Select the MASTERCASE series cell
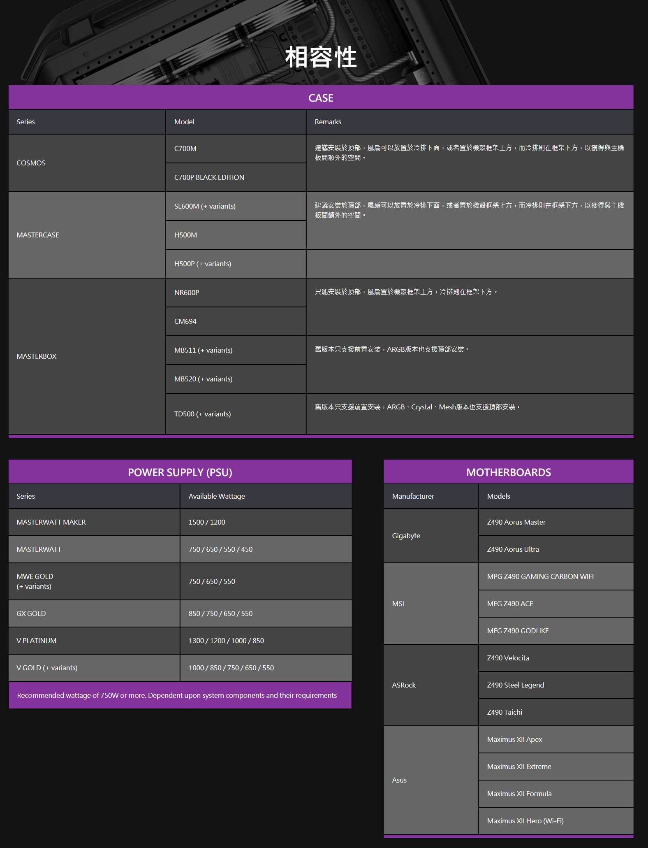 87,235
